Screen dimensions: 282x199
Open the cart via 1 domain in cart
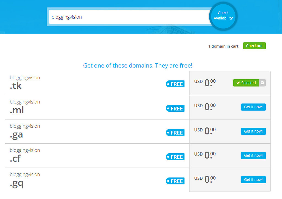pyautogui.click(x=223, y=46)
